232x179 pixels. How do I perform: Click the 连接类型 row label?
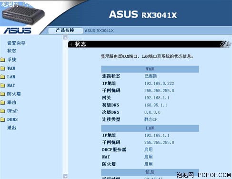coord(111,119)
